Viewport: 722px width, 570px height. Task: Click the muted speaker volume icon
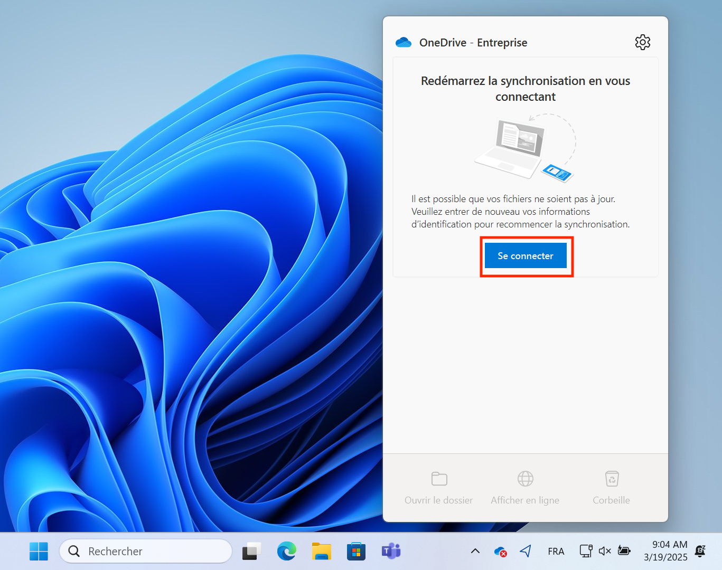point(605,552)
